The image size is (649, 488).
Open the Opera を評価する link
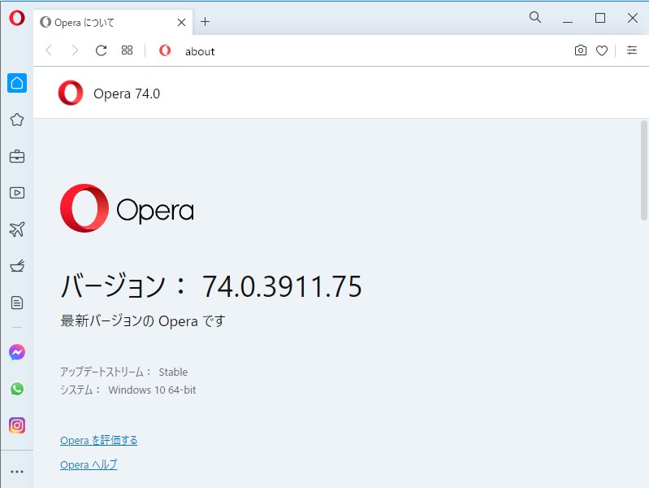(98, 440)
